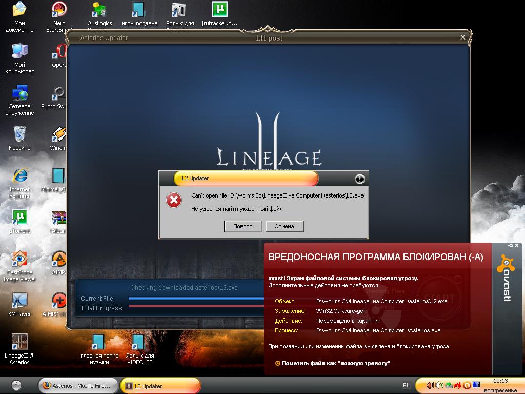Click Повтор button to retry
Image resolution: width=525 pixels, height=394 pixels.
243,226
